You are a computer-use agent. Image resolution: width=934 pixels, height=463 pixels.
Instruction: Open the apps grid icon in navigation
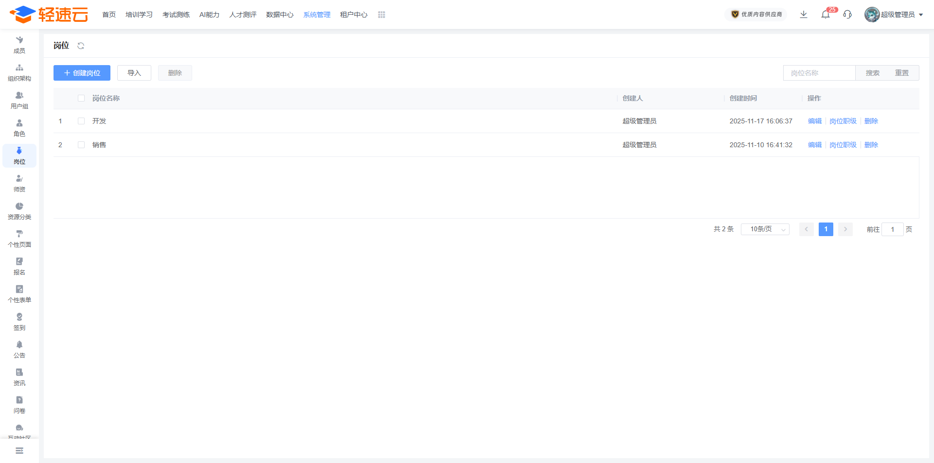pyautogui.click(x=381, y=15)
